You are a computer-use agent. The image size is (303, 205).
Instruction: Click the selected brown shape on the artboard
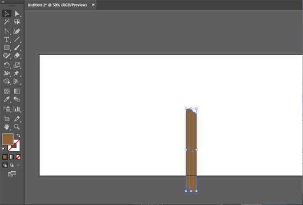coord(191,146)
